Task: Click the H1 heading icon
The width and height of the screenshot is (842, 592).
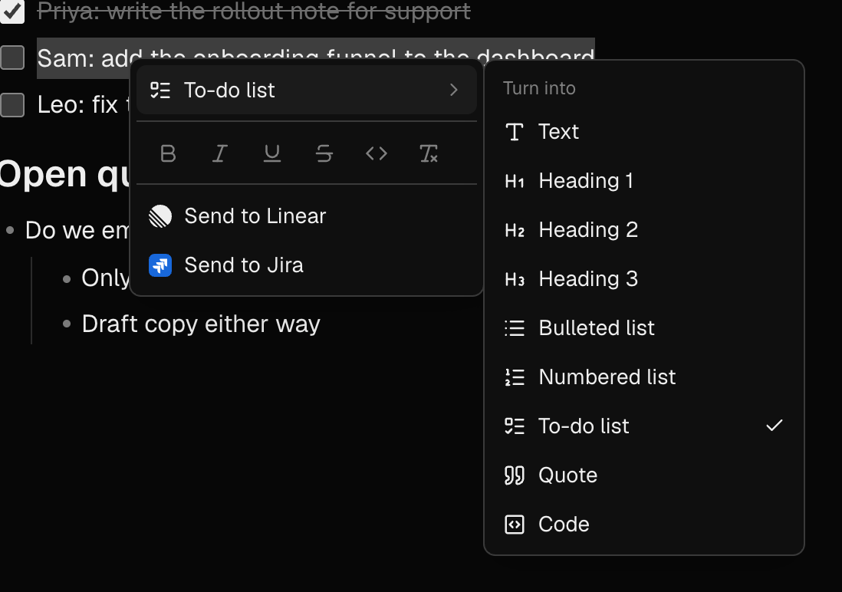Action: pos(515,182)
